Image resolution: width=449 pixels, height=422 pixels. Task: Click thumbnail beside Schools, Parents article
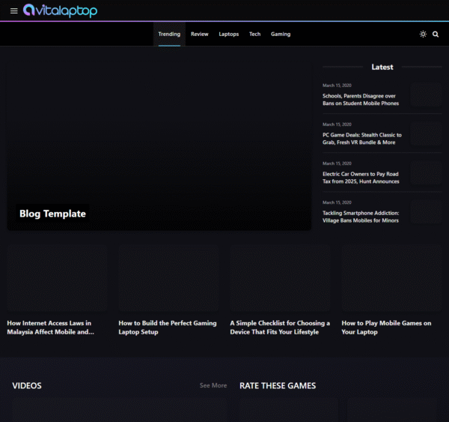point(426,94)
